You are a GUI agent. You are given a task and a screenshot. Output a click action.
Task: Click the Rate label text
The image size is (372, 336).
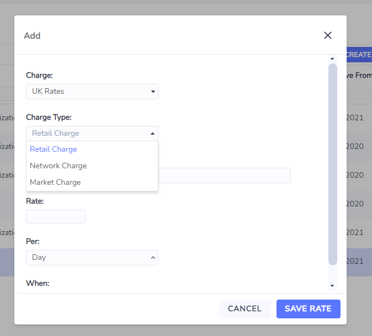coord(35,201)
